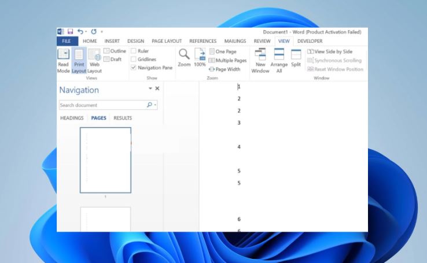Open Customize Quick Access Toolbar dropdown
This screenshot has width=427, height=263.
tap(102, 32)
